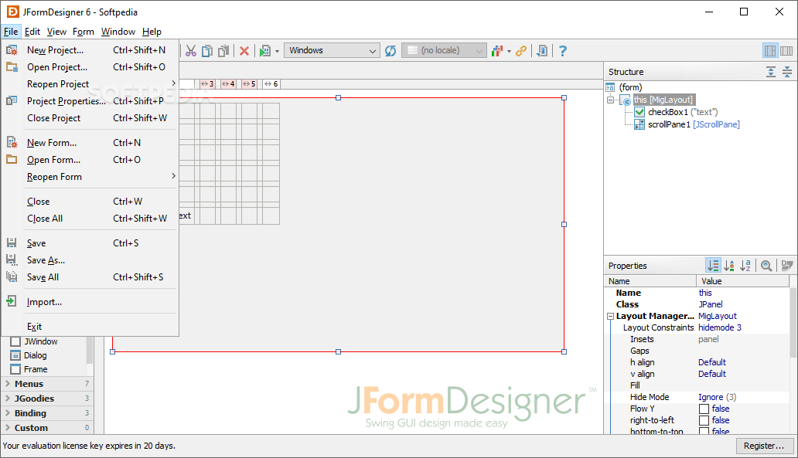The height and width of the screenshot is (458, 798).
Task: Click the first layout view icon at toolbar right end
Action: 770,51
